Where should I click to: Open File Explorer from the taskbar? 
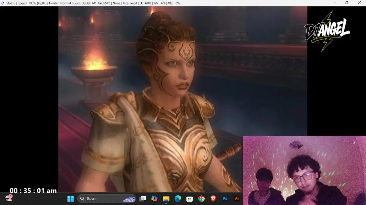tap(166, 199)
